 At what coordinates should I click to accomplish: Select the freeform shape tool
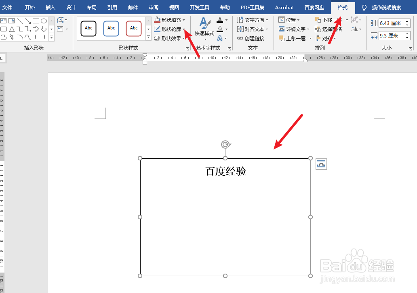pos(4,37)
